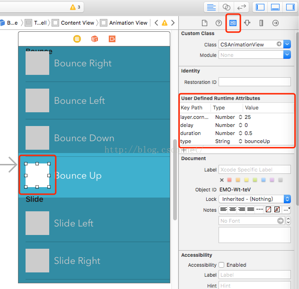Choose the green label color
The image size is (299, 289).
255,180
